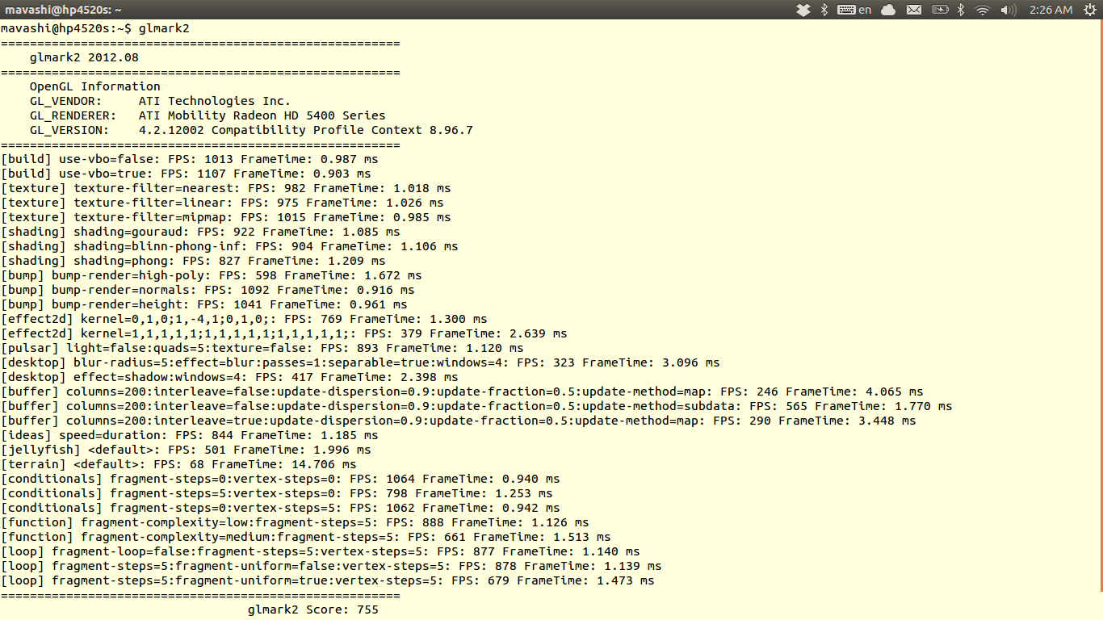1103x620 pixels.
Task: Click the '[jellyfish] <default>' result line
Action: [186, 450]
